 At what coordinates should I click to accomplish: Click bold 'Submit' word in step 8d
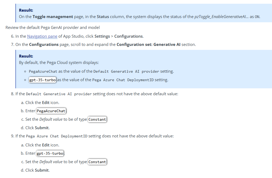[x=42, y=128]
